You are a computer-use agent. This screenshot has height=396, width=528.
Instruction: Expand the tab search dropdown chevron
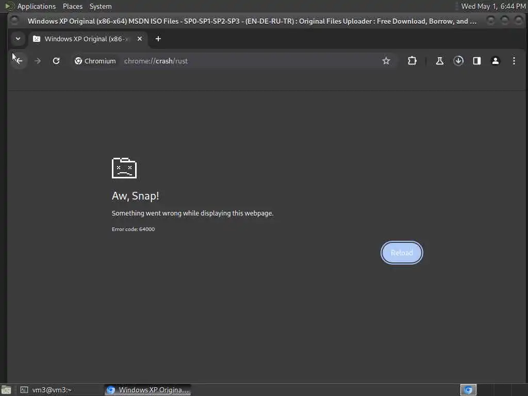coord(18,39)
